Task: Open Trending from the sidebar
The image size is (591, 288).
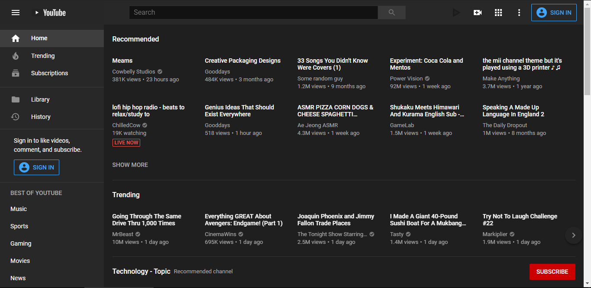Action: point(52,56)
